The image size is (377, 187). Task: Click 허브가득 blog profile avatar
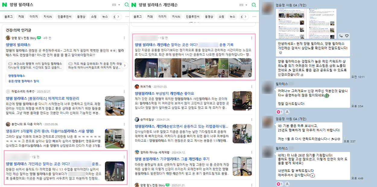coord(137,87)
